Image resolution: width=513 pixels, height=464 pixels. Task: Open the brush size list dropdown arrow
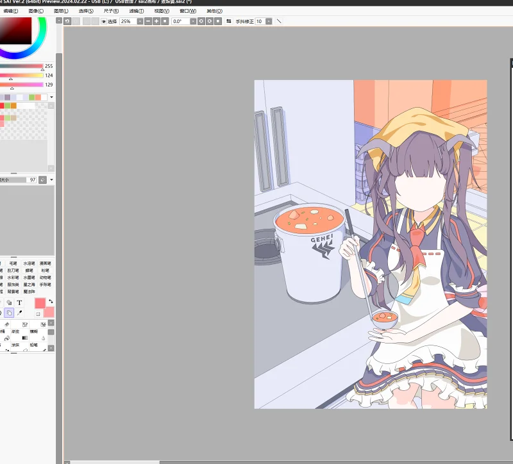51,180
